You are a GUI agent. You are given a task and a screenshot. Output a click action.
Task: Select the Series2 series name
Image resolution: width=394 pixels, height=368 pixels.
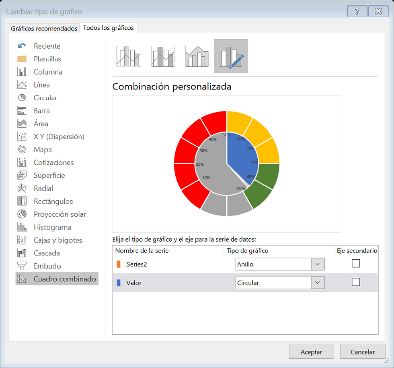tap(136, 264)
